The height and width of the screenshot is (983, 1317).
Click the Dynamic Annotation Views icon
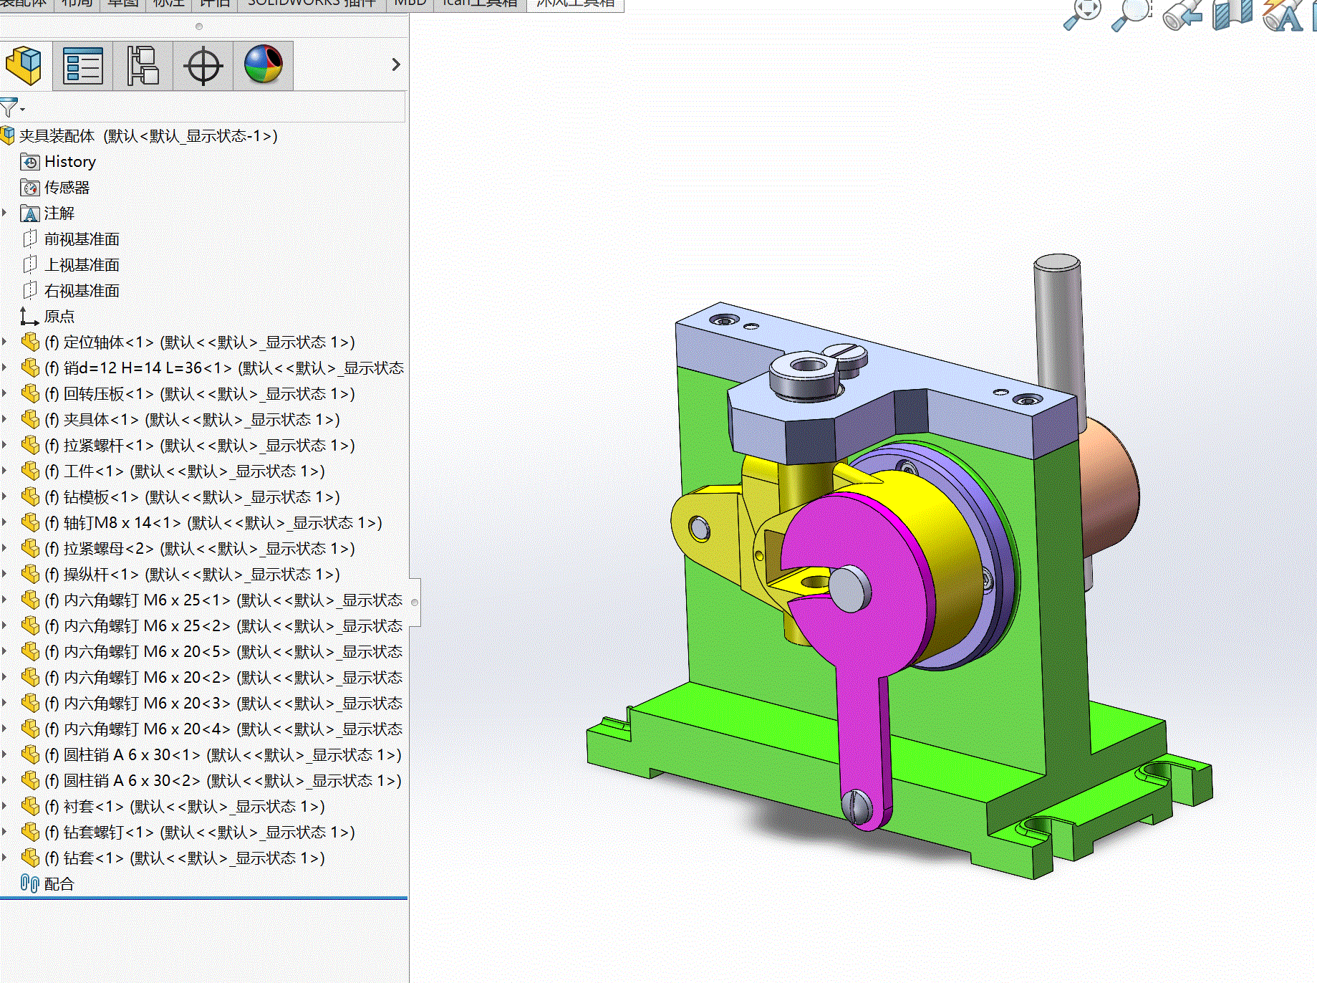click(1282, 14)
